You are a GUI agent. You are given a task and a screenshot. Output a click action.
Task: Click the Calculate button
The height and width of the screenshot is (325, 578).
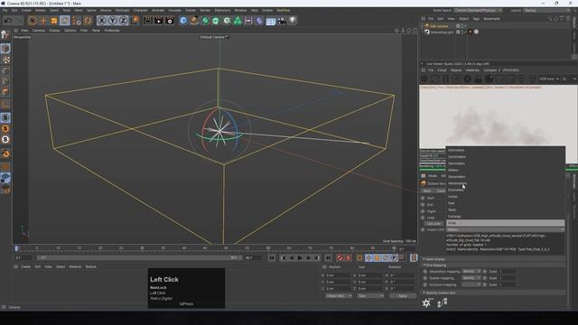click(x=433, y=223)
